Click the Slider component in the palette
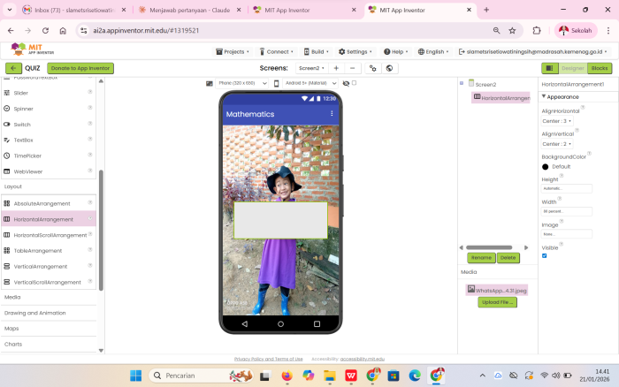The height and width of the screenshot is (387, 619). pos(49,93)
